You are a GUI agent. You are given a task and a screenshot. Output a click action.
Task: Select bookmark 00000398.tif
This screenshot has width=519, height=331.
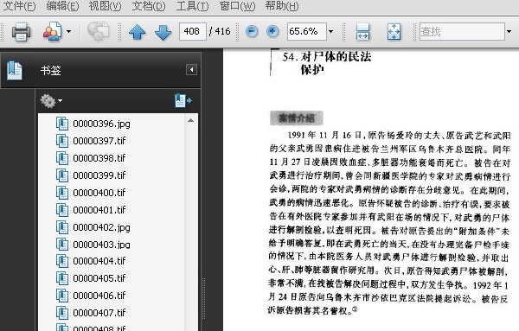pyautogui.click(x=99, y=158)
